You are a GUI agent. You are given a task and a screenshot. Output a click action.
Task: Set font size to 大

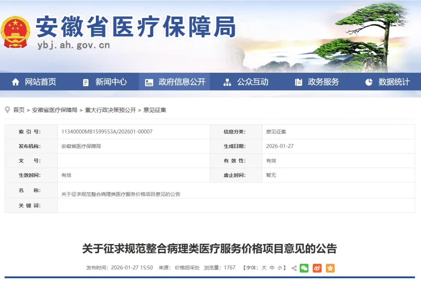tap(264, 268)
